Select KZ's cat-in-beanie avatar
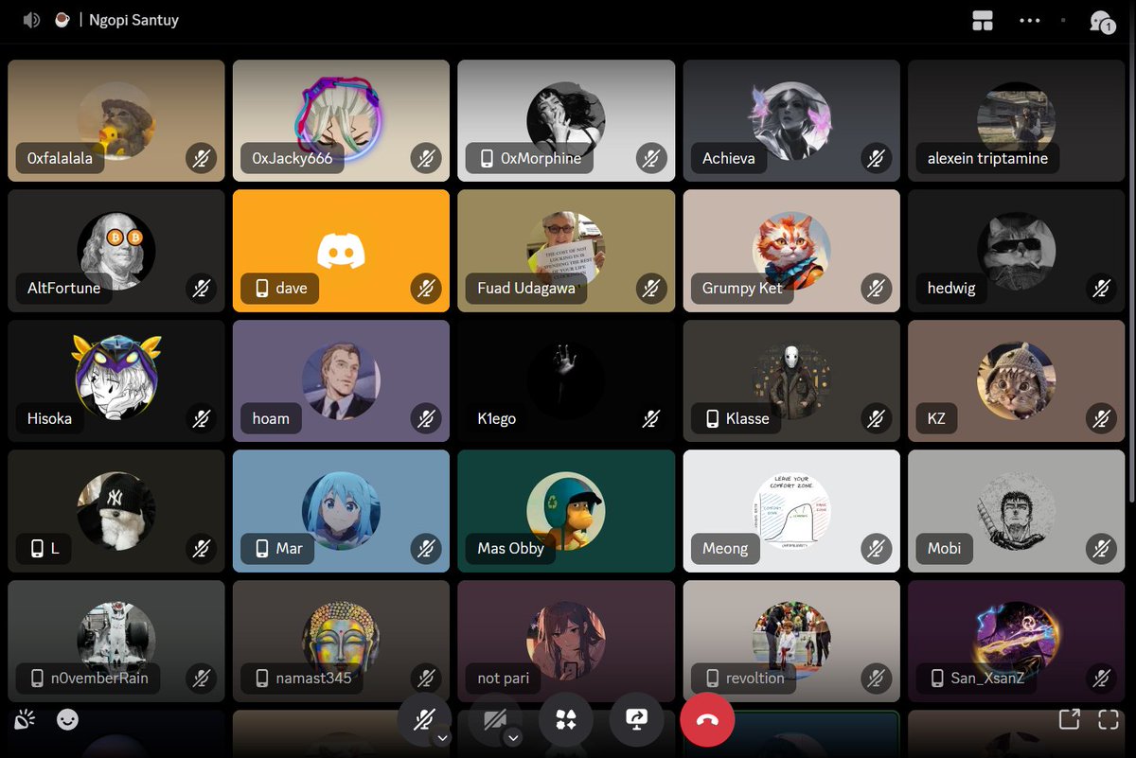The image size is (1136, 758). click(1017, 379)
